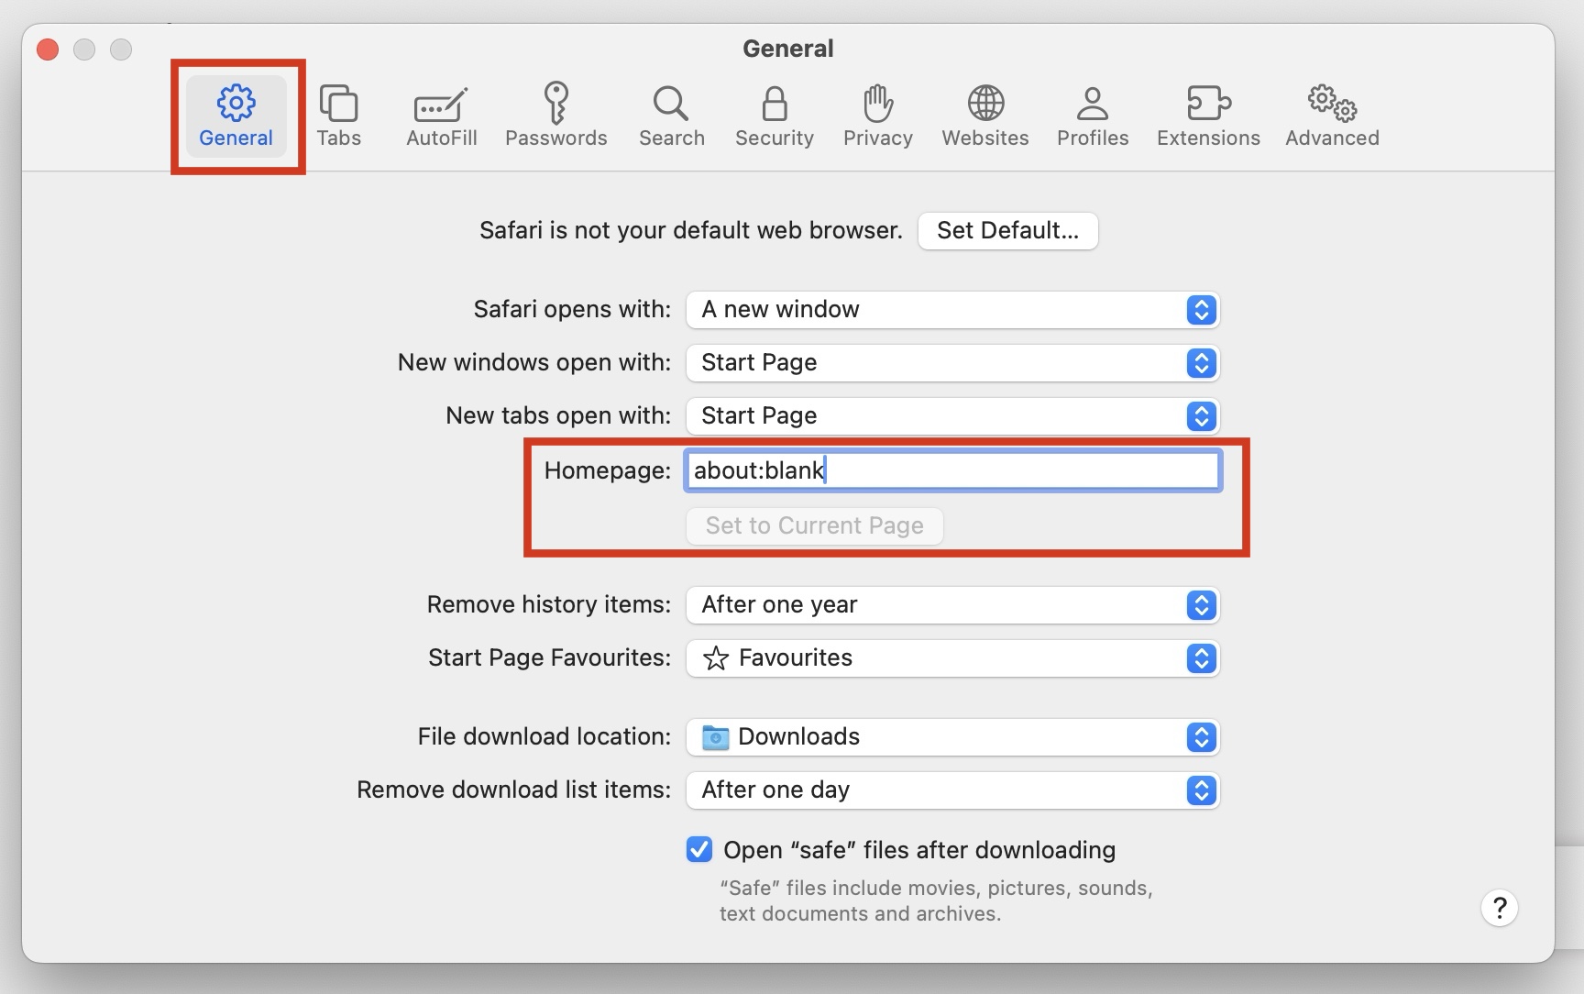This screenshot has height=994, width=1584.
Task: Open the Profiles settings pane
Action: point(1092,116)
